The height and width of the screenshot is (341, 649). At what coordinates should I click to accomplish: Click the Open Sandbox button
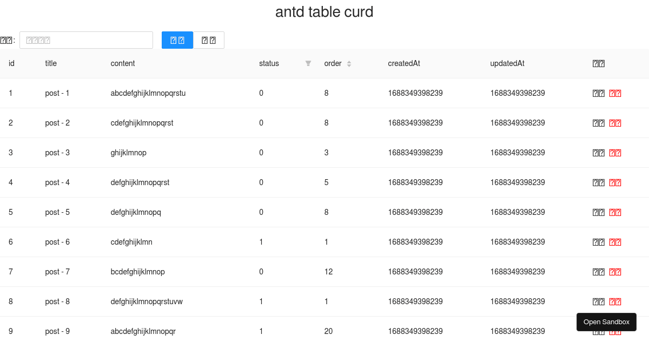coord(606,322)
